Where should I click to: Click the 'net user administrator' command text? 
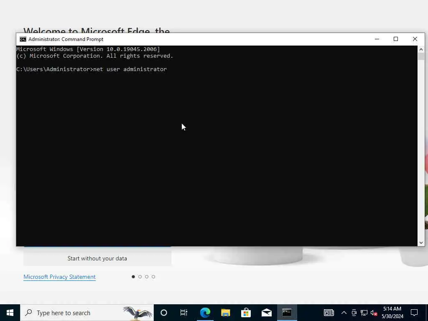tap(130, 69)
